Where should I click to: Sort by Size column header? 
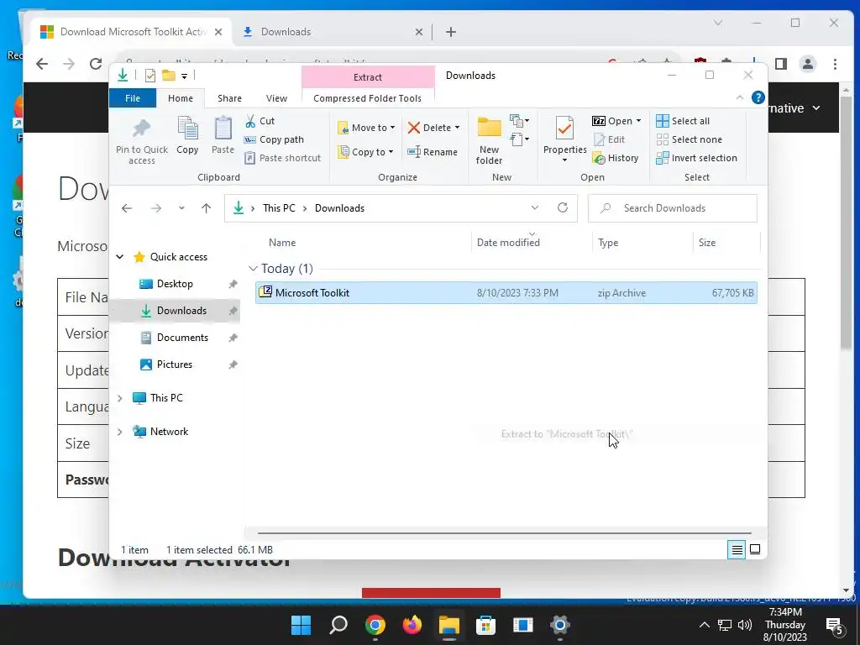[x=707, y=243]
